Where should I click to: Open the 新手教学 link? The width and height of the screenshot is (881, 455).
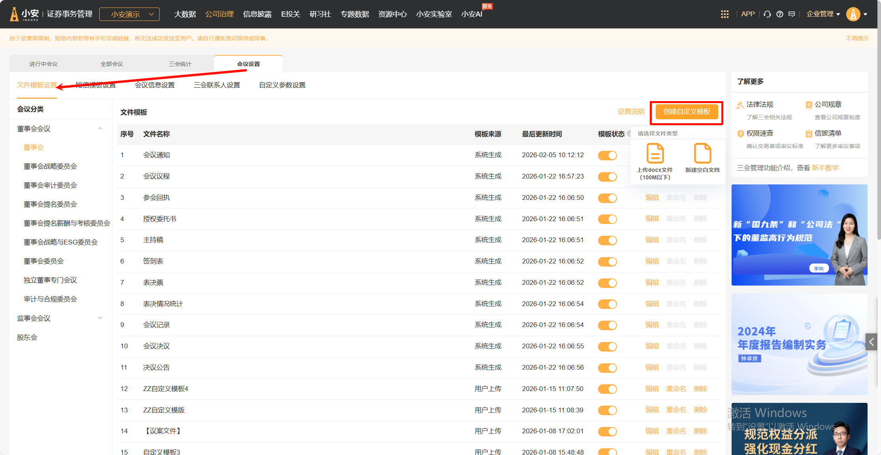click(x=825, y=168)
